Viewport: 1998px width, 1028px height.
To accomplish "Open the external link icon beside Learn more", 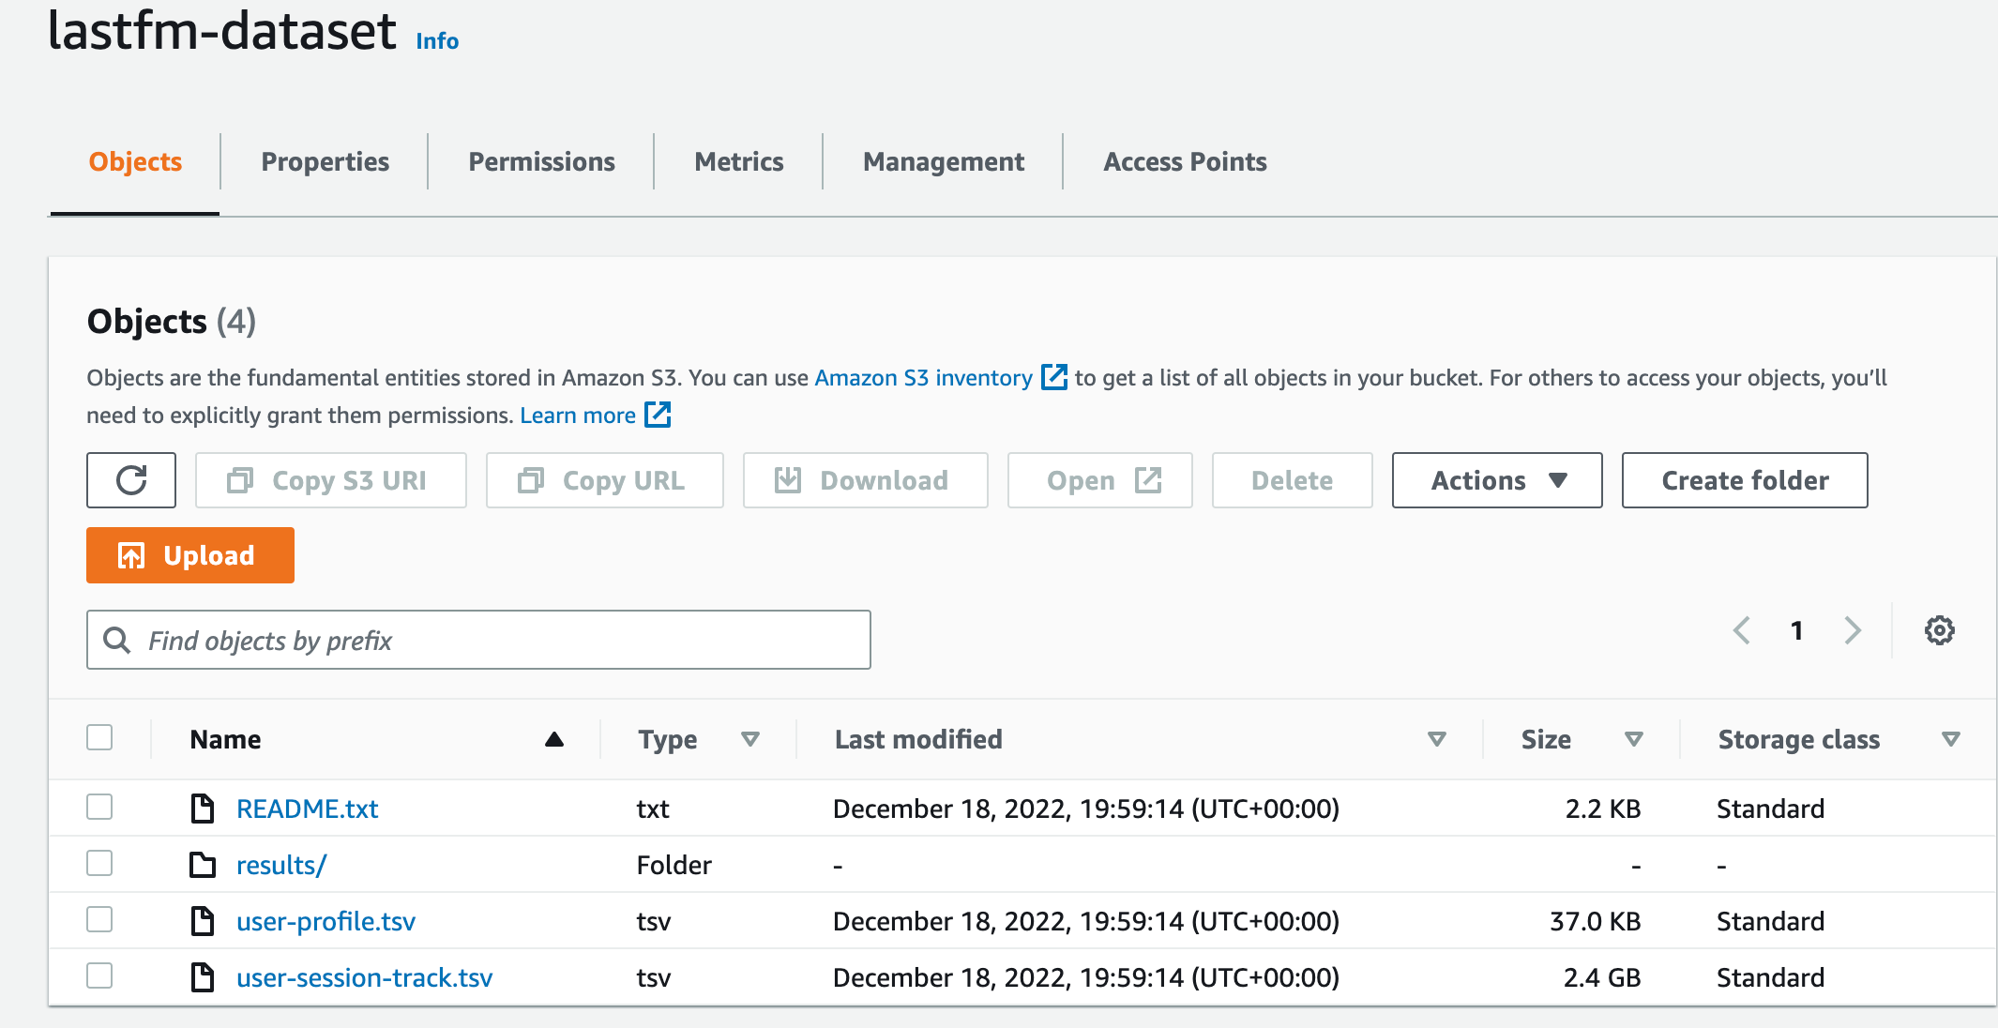I will [x=658, y=415].
